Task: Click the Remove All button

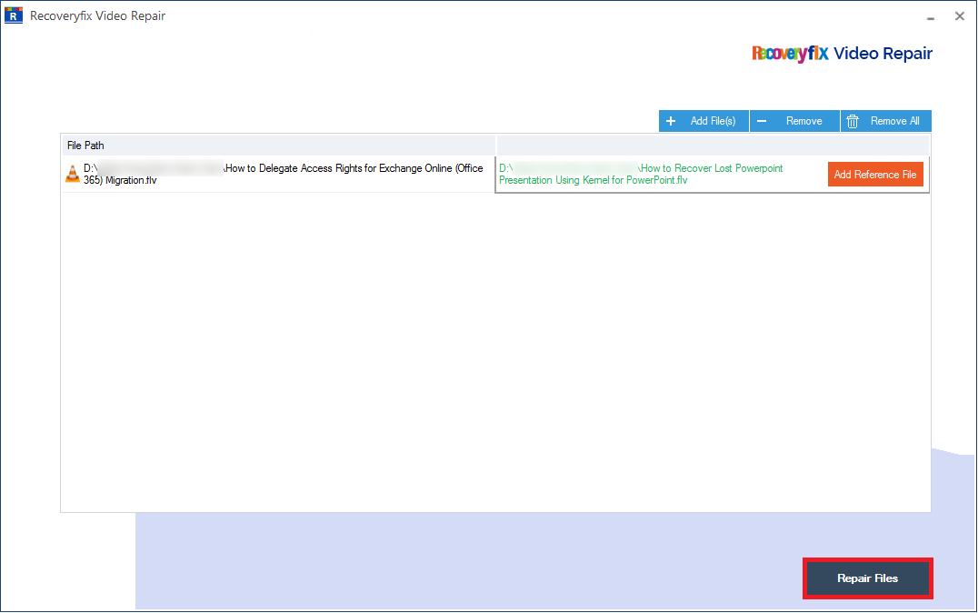Action: (886, 121)
